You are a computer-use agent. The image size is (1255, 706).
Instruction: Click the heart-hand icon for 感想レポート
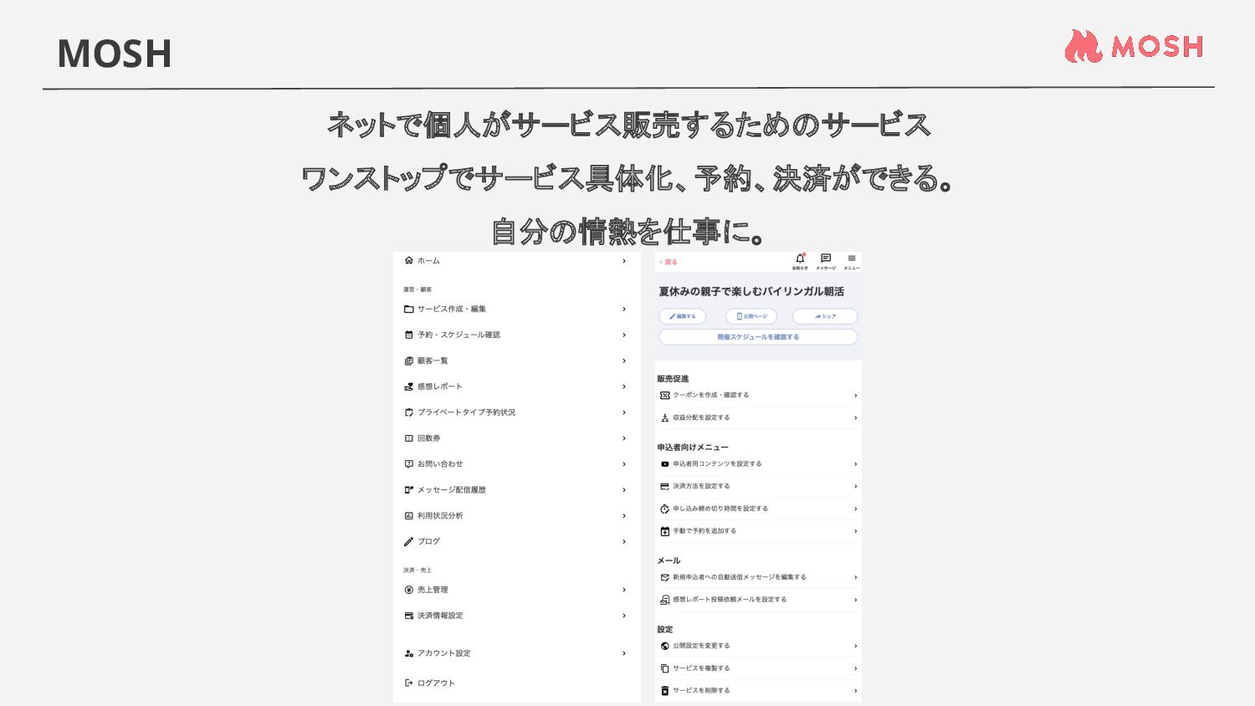pyautogui.click(x=408, y=386)
